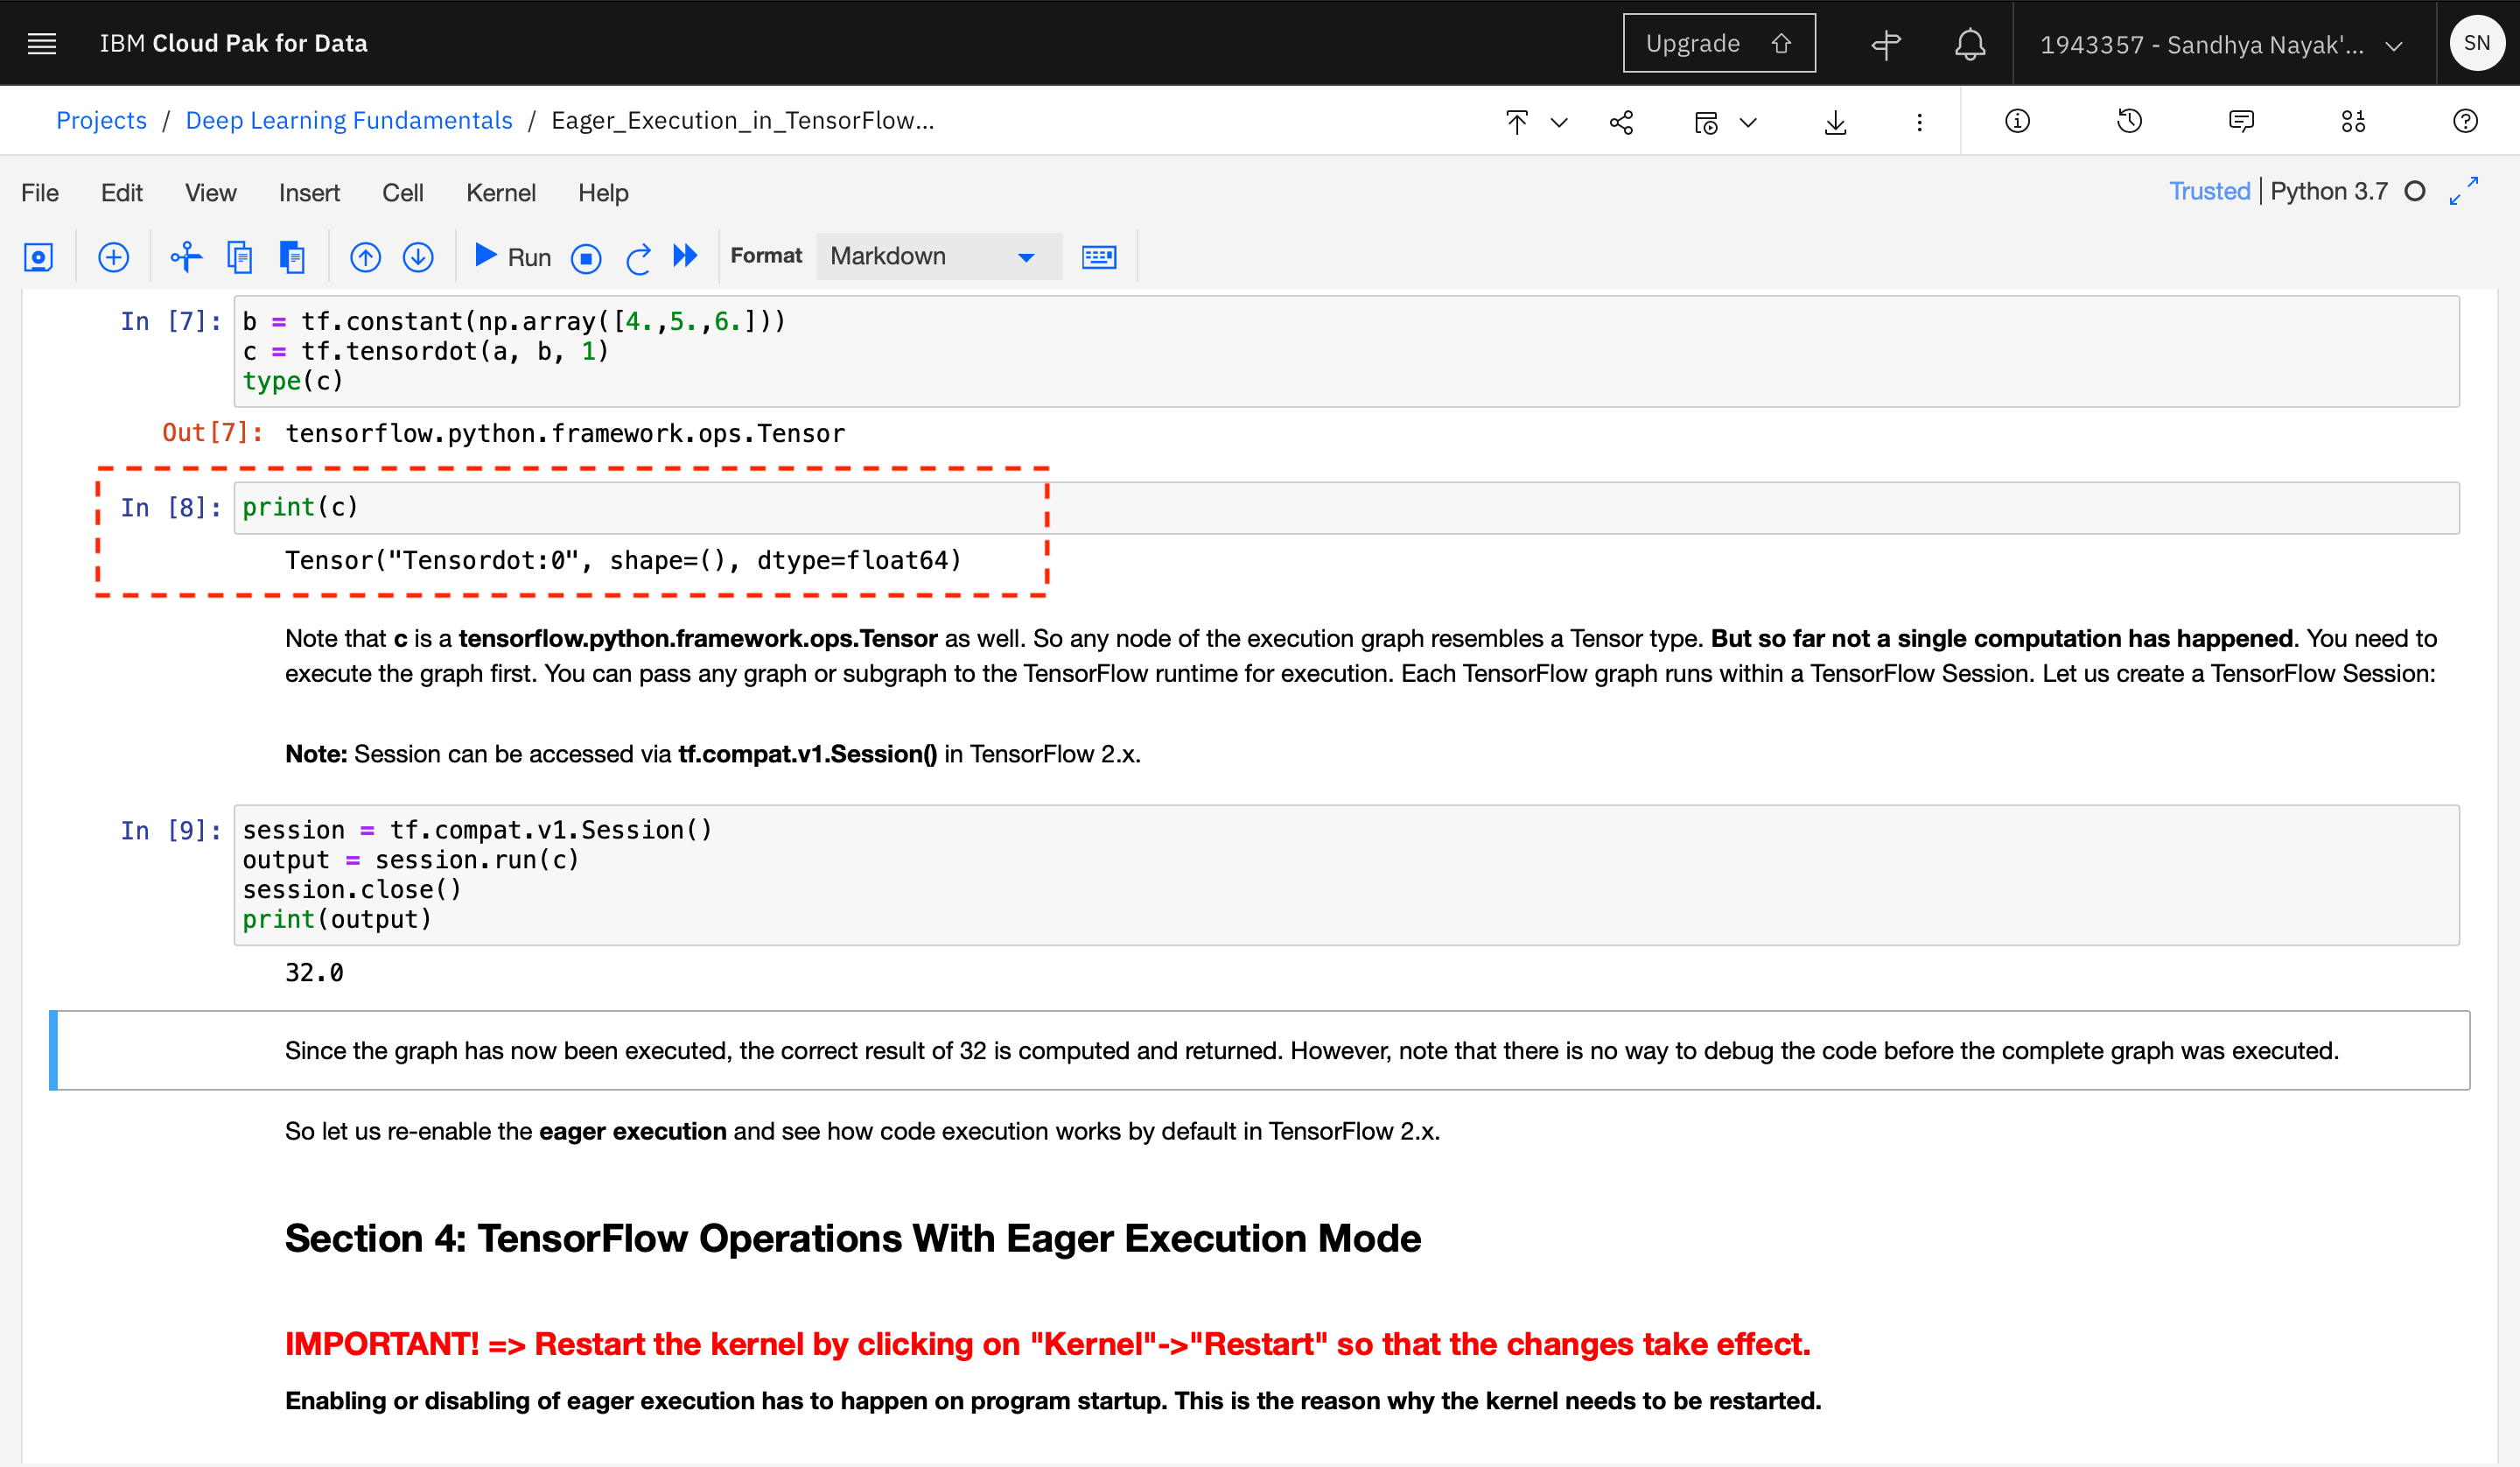View notebook version history
Screen dimensions: 2520x1467
tap(2131, 121)
